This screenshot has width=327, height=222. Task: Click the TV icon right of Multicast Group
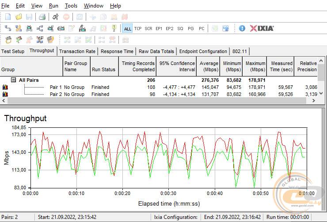[x=50, y=28]
